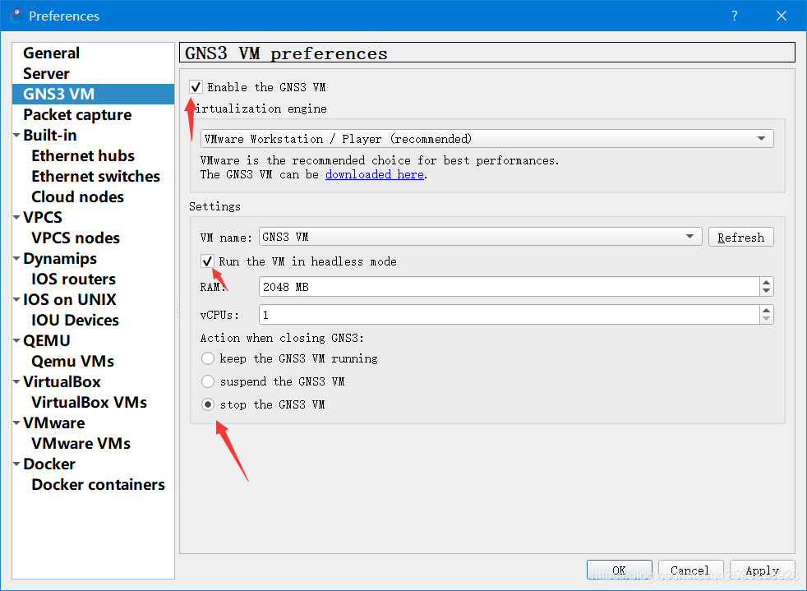Collapse the Docker tree section
The image size is (807, 591).
(16, 464)
